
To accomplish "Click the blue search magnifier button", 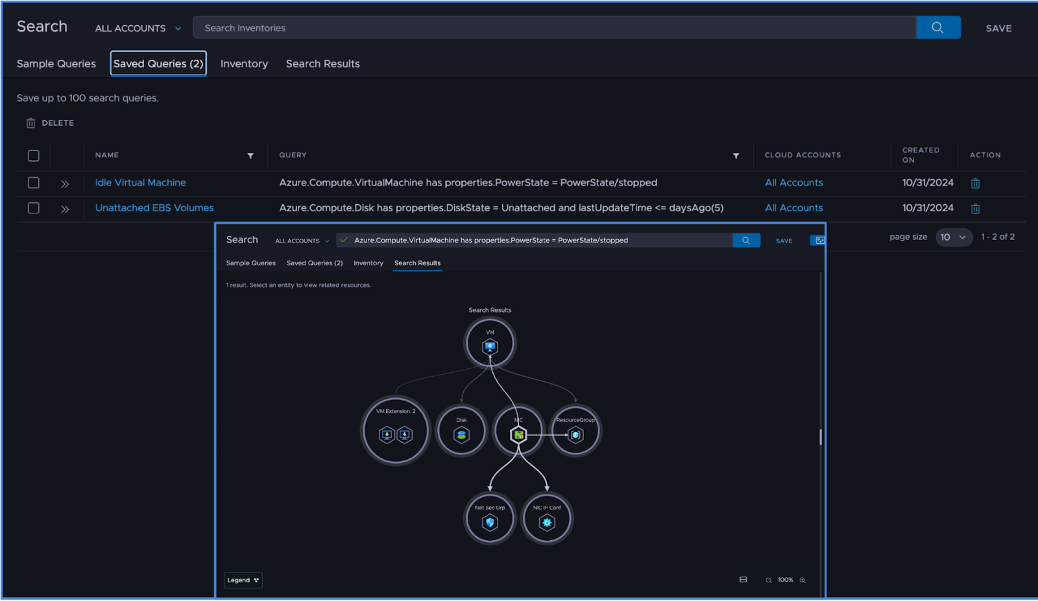I will [x=938, y=27].
